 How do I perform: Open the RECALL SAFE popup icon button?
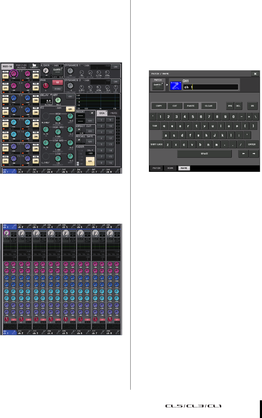(79, 140)
